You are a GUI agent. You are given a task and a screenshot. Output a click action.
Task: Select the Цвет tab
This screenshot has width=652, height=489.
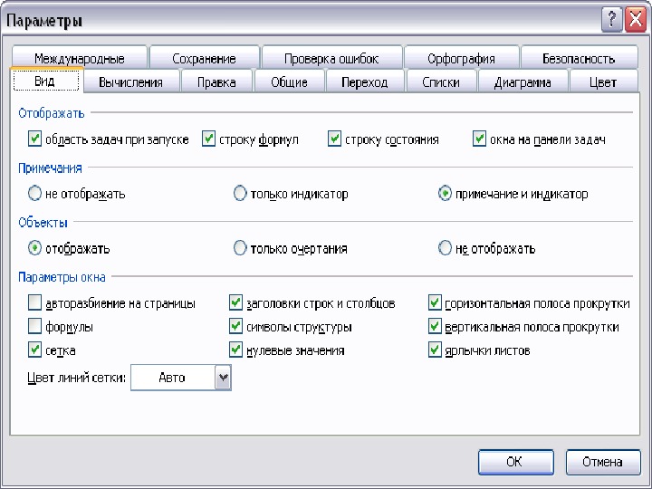[602, 82]
